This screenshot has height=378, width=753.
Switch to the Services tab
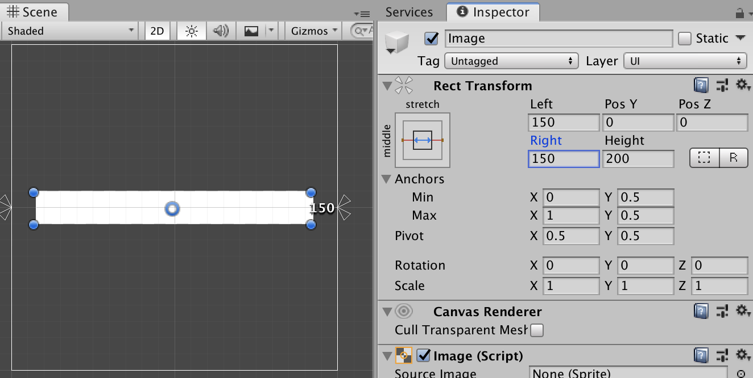coord(409,11)
